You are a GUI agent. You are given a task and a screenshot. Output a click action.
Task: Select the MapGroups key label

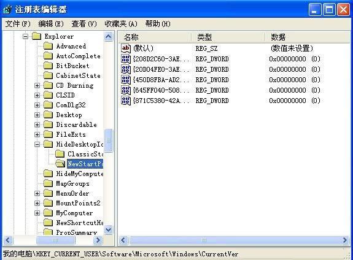72,183
